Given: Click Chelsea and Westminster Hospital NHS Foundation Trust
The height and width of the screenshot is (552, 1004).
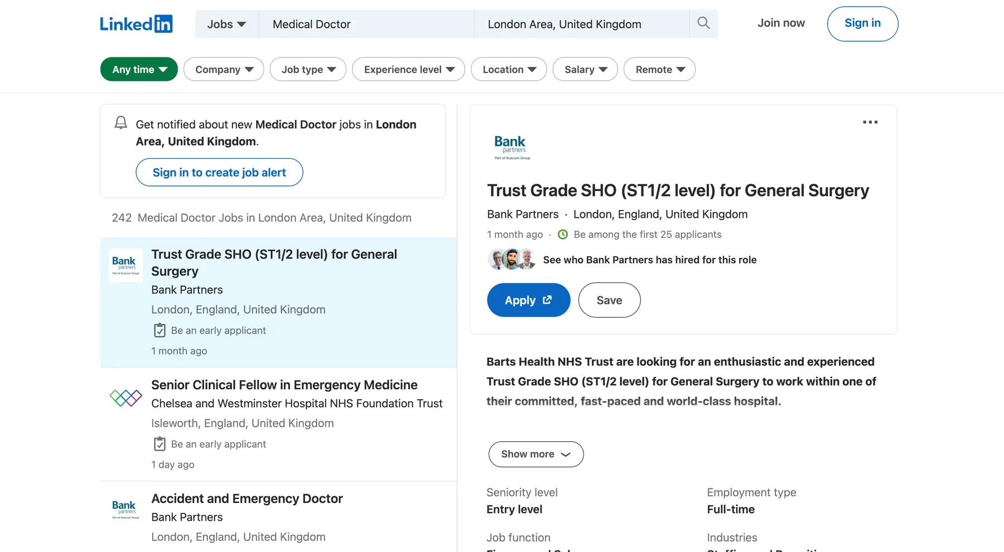Looking at the screenshot, I should coord(297,403).
